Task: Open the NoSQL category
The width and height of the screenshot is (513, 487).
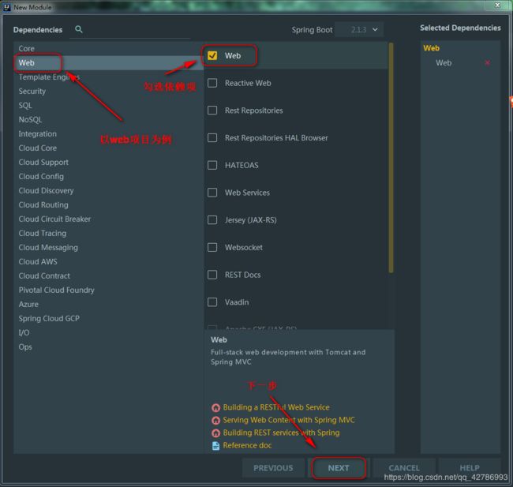Action: 109,120
